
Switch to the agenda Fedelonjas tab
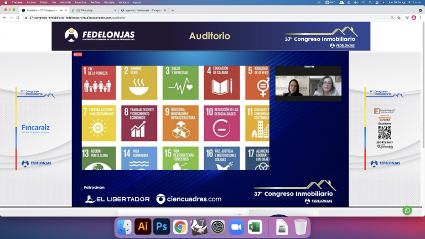click(143, 11)
